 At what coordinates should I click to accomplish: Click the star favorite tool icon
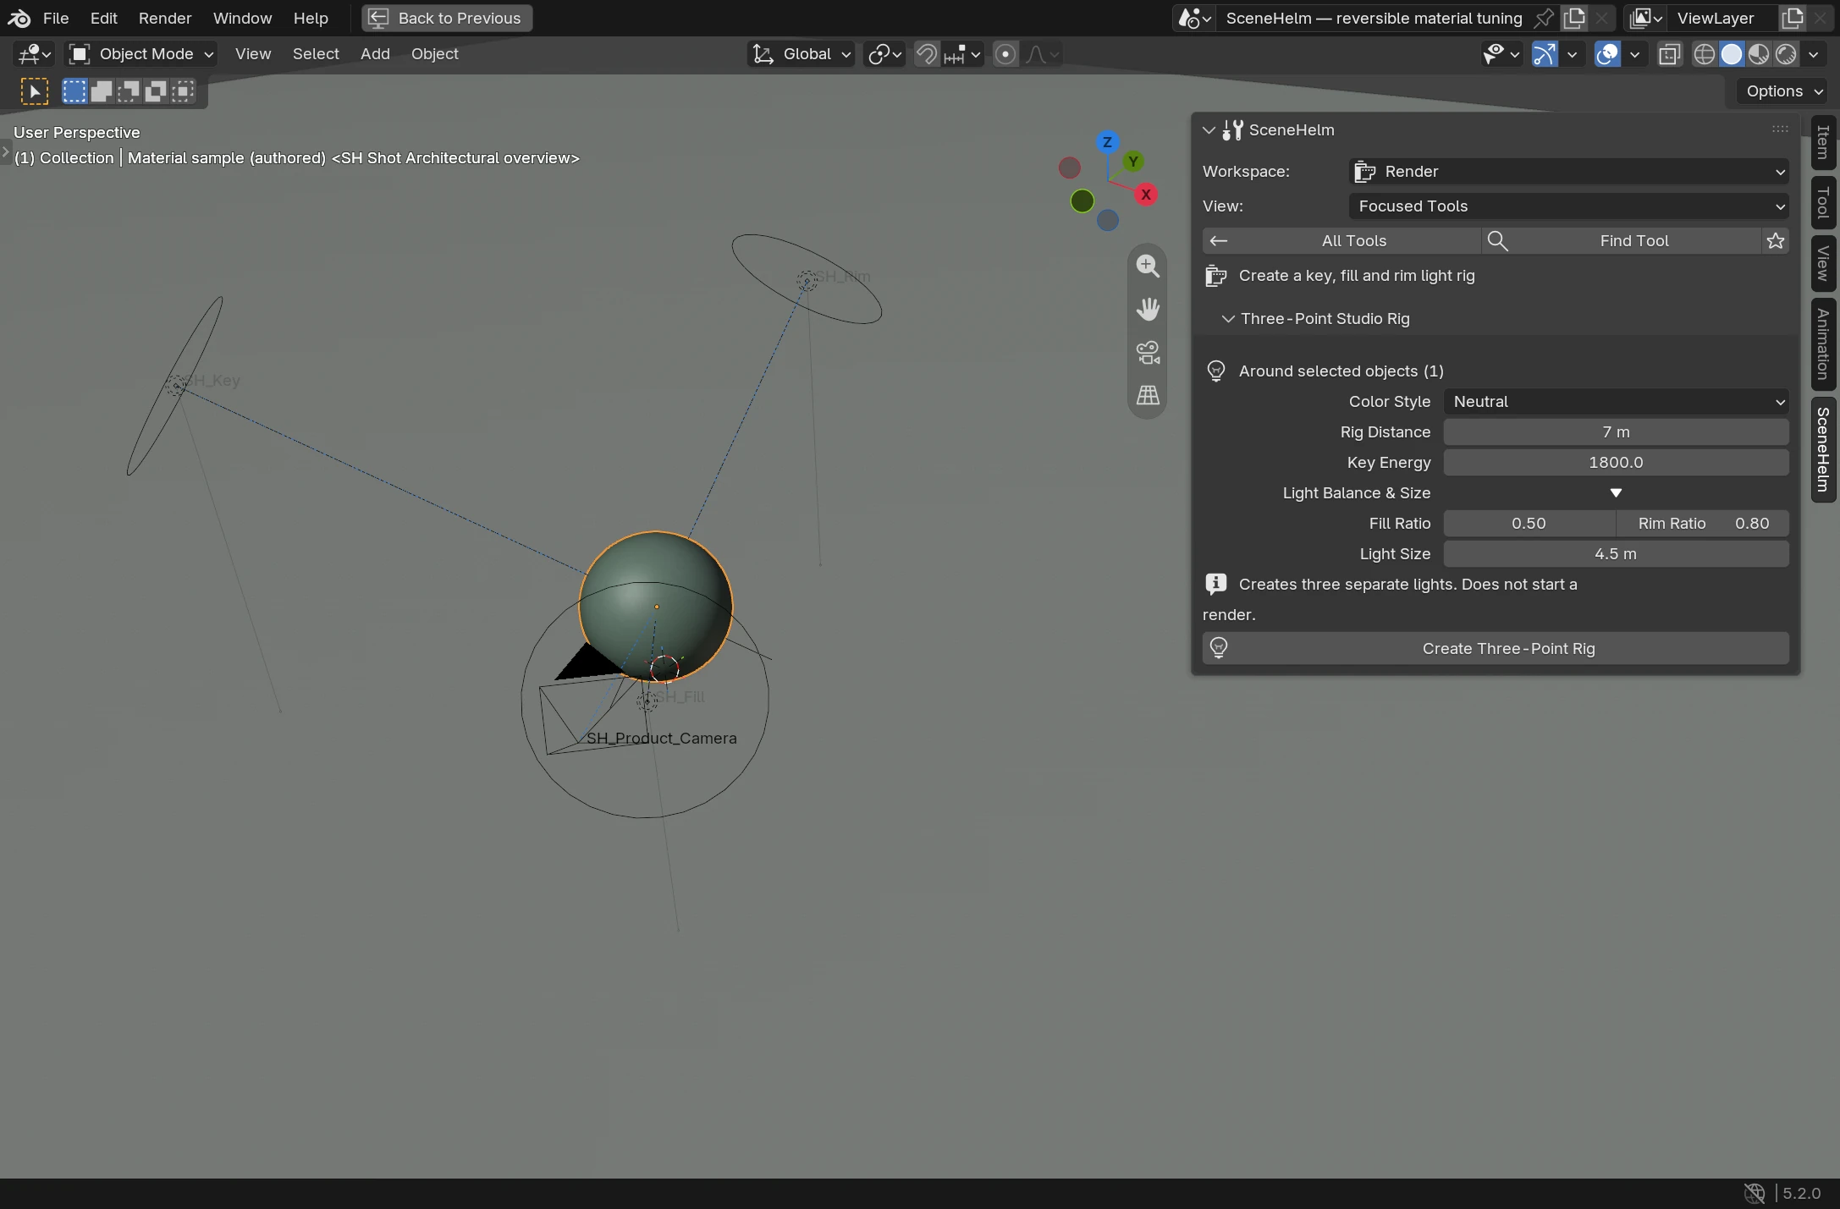click(x=1776, y=241)
